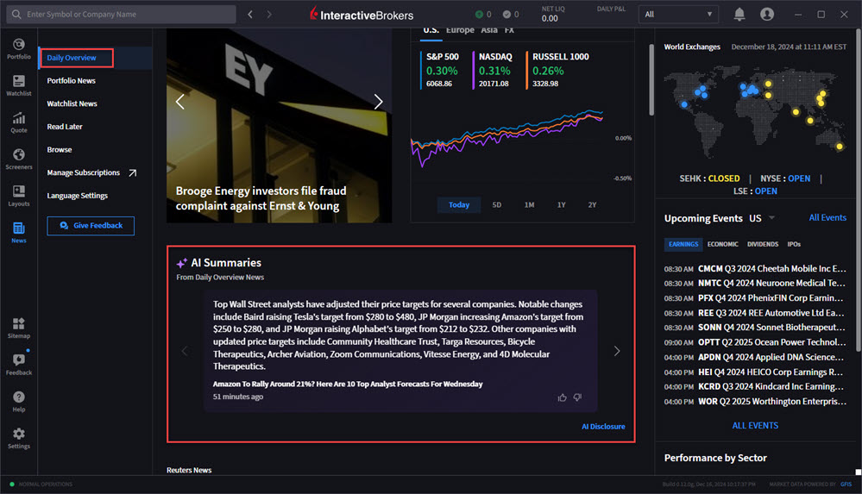Open the HEI Q4 2024 earnings event
The height and width of the screenshot is (494, 862).
pyautogui.click(x=755, y=372)
